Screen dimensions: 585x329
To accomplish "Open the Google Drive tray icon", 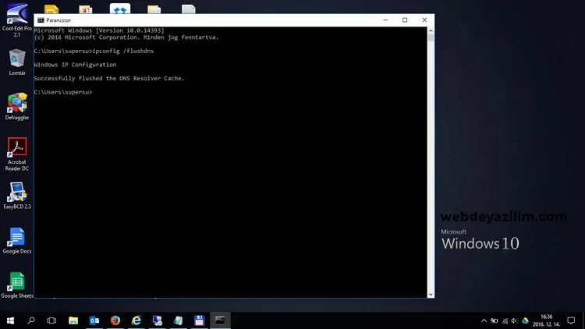I will click(525, 320).
